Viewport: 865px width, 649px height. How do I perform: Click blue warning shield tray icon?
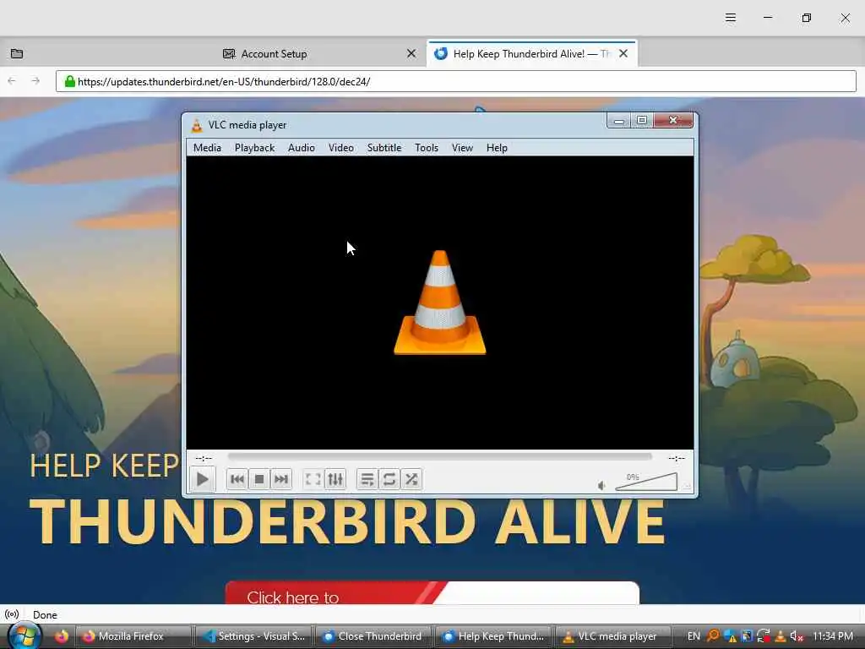[731, 636]
